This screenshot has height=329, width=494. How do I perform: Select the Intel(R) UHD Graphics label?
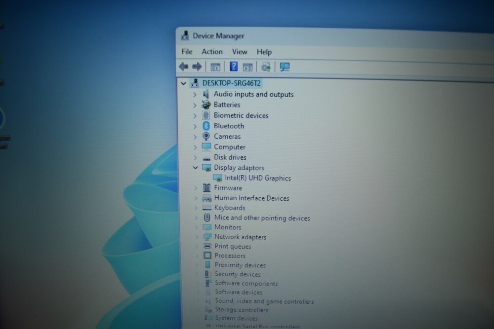[x=258, y=178]
